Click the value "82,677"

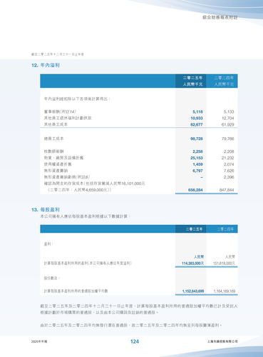197,125
